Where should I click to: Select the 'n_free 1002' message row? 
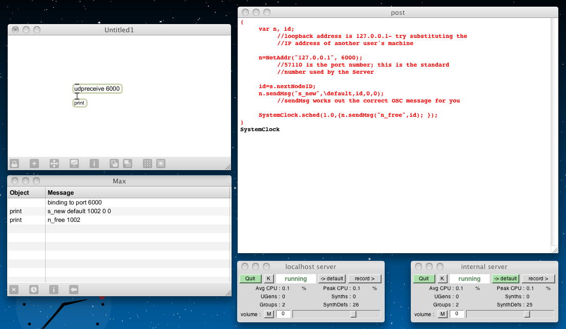(x=64, y=220)
